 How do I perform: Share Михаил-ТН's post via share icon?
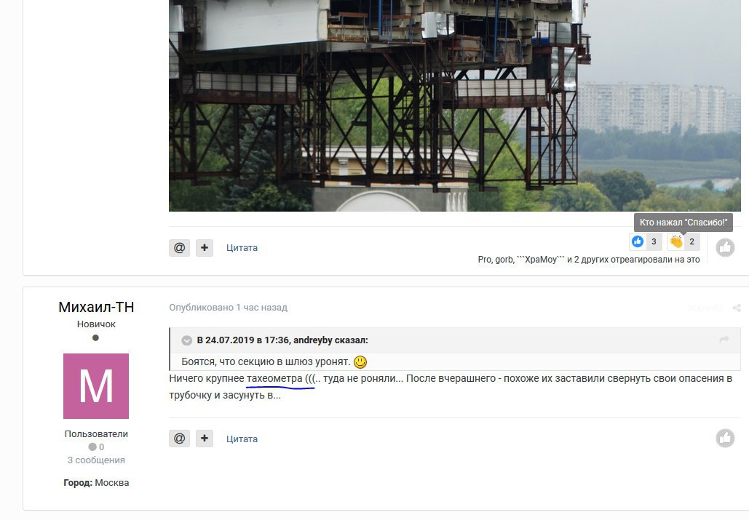coord(737,308)
